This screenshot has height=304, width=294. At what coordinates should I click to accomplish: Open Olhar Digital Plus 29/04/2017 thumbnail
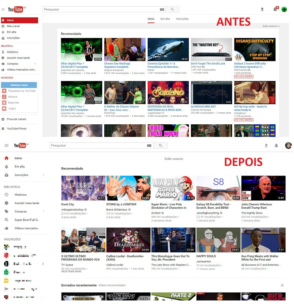81,50
